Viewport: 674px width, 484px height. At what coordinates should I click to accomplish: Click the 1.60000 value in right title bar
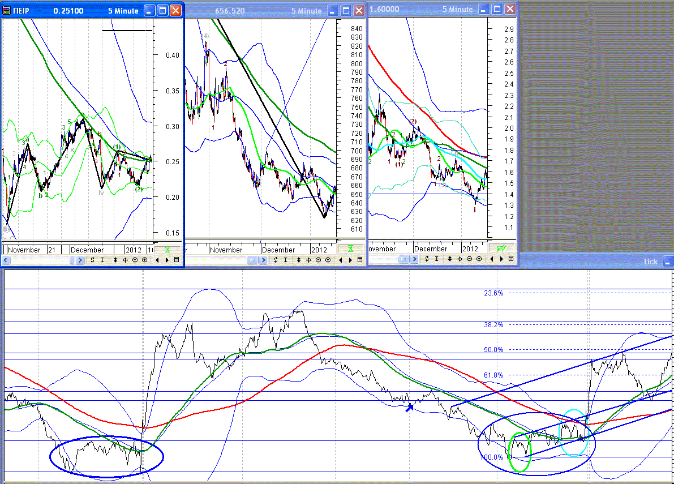pyautogui.click(x=384, y=10)
